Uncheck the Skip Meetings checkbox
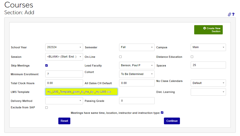This screenshot has height=136, width=240. (47, 66)
